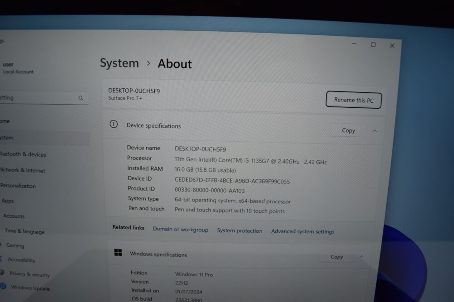The height and width of the screenshot is (302, 454).
Task: Open Network & internet settings
Action: [x=22, y=170]
